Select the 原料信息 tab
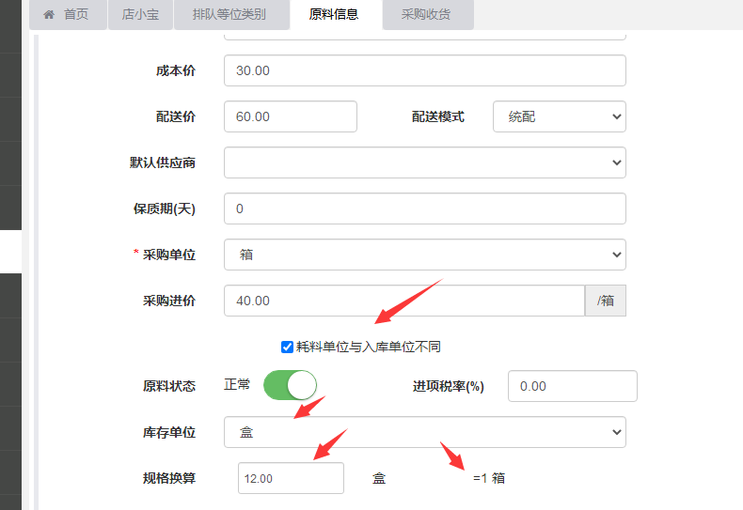 333,15
